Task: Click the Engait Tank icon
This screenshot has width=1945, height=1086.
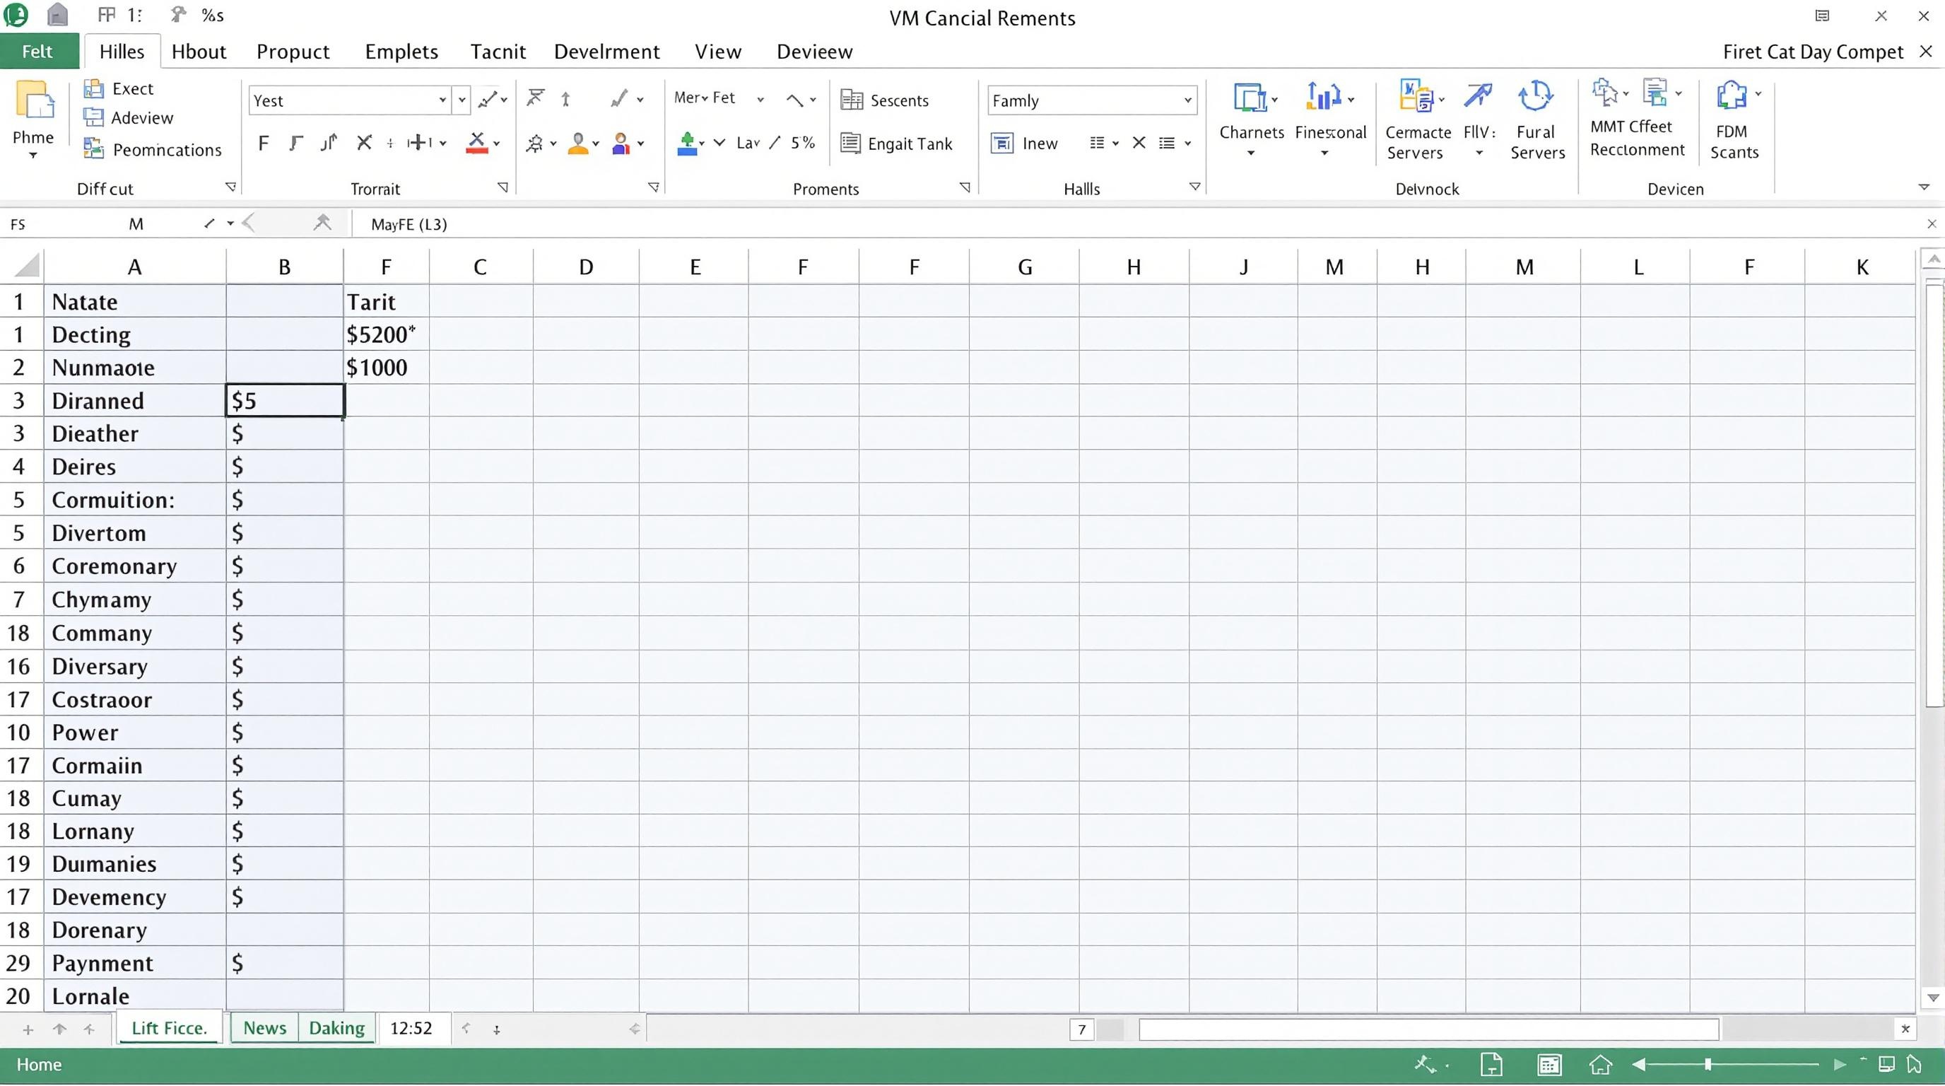Action: 851,144
